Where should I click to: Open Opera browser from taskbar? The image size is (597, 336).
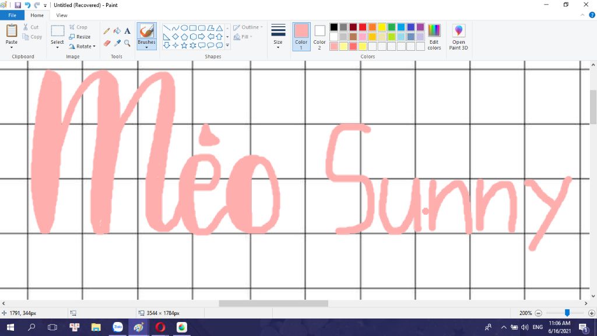point(160,327)
